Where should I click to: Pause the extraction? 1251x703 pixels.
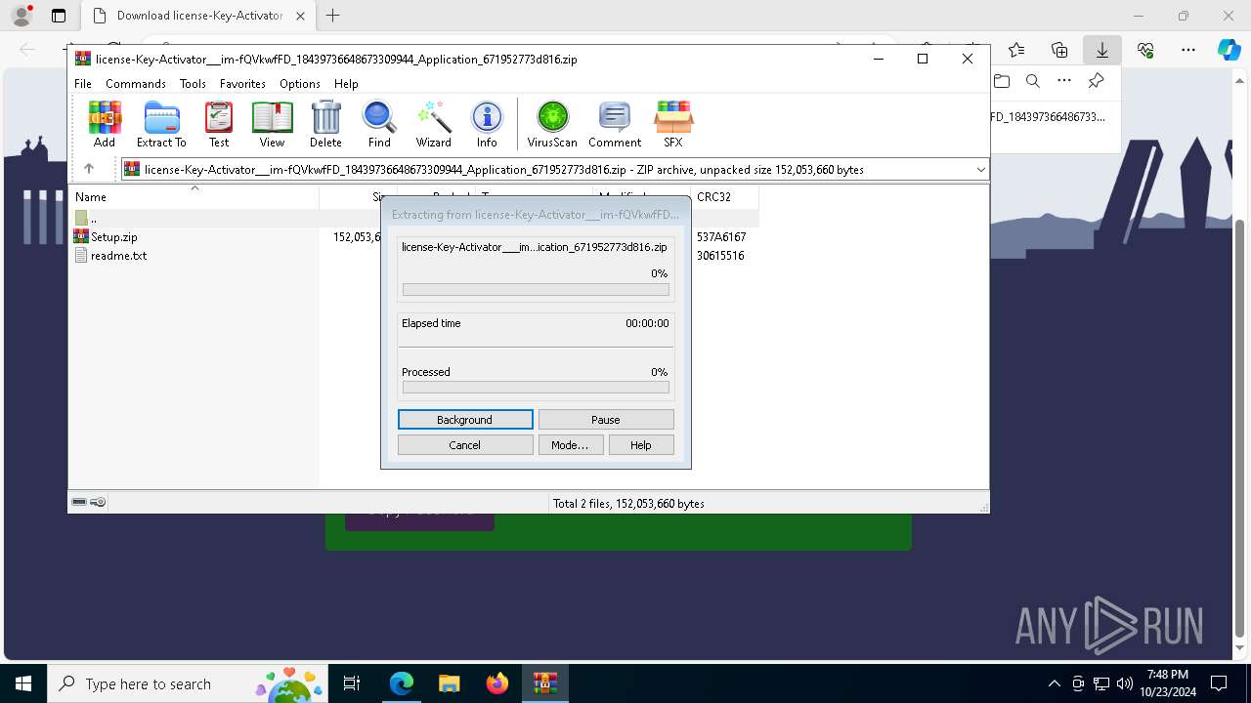tap(606, 420)
